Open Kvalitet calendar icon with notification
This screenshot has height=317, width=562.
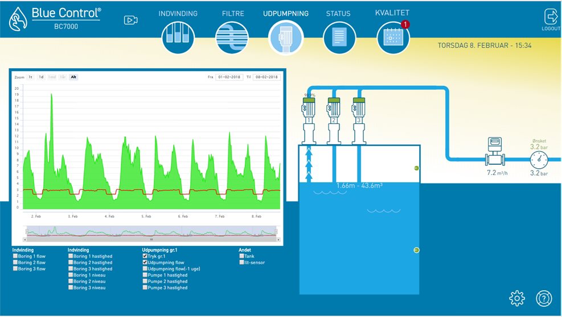393,36
